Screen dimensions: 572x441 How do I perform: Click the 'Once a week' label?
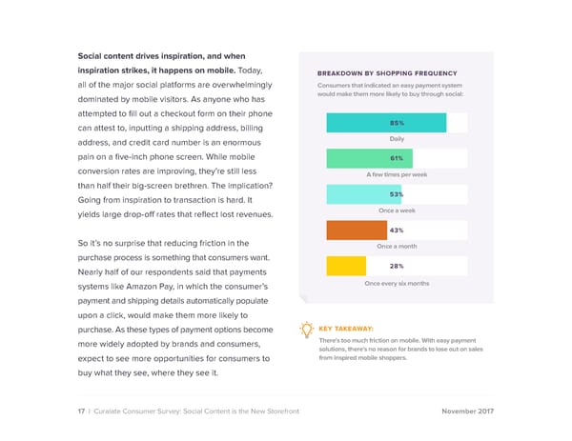tap(397, 210)
